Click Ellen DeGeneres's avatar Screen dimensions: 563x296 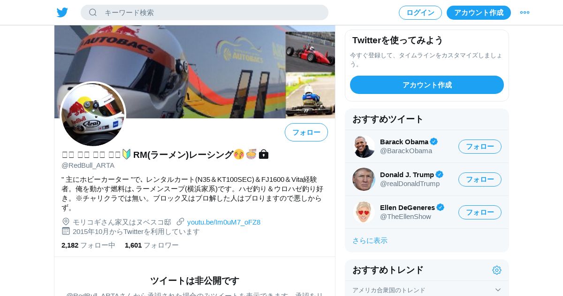pos(364,212)
